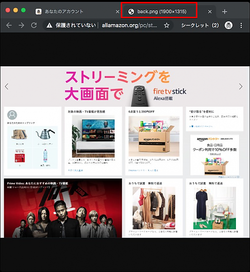Image resolution: width=250 pixels, height=272 pixels.
Task: Go back to the previous page
Action: click(x=9, y=25)
